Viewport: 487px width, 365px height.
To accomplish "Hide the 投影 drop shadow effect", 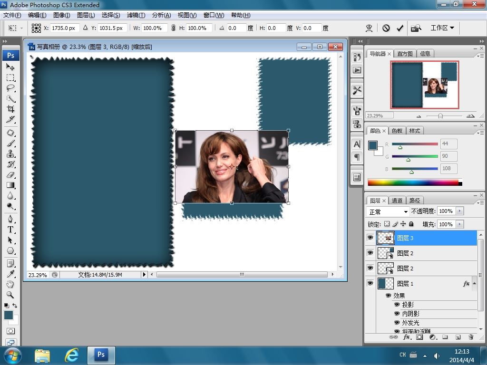I will click(397, 305).
